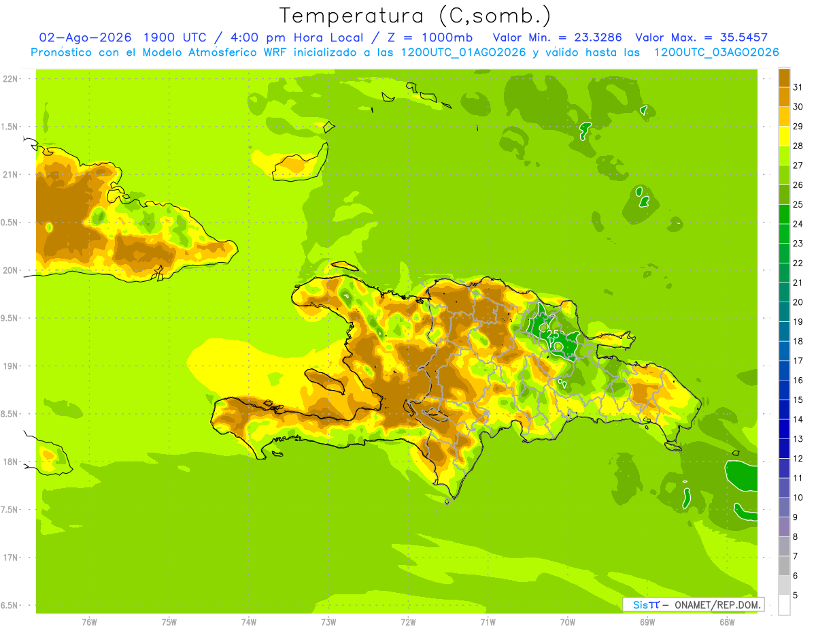Click the blue legend swatch between 15 and 16
816x631 pixels.
pyautogui.click(x=784, y=390)
